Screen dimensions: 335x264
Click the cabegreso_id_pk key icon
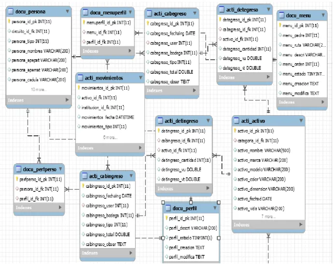click(148, 24)
